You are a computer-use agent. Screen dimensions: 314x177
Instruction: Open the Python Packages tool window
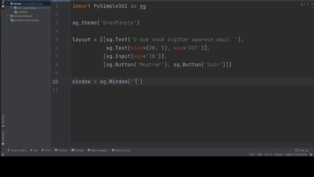tap(97, 150)
